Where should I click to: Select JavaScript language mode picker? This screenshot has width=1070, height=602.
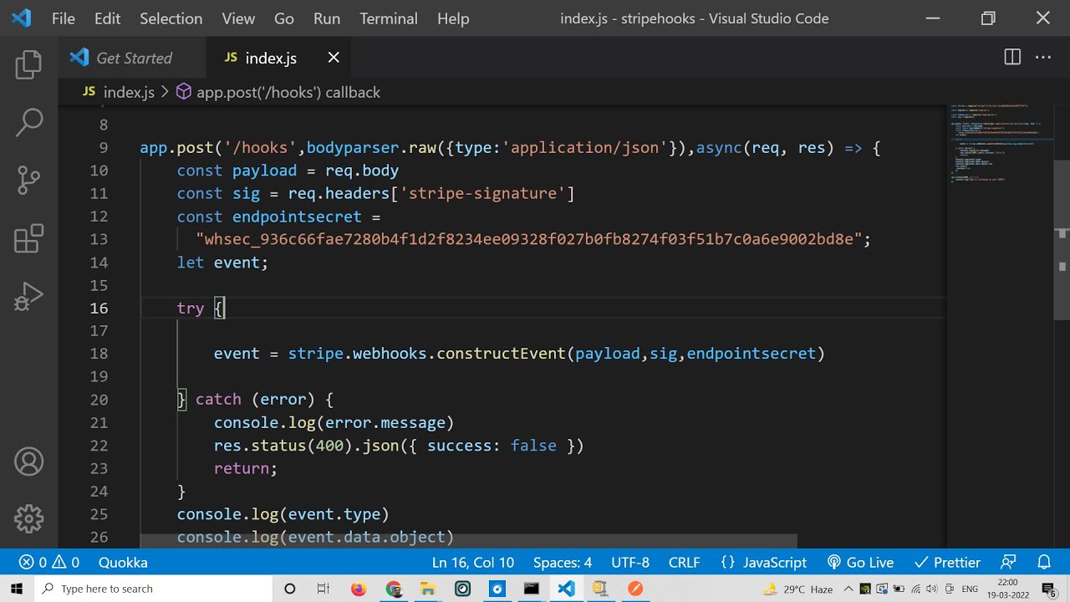coord(763,563)
